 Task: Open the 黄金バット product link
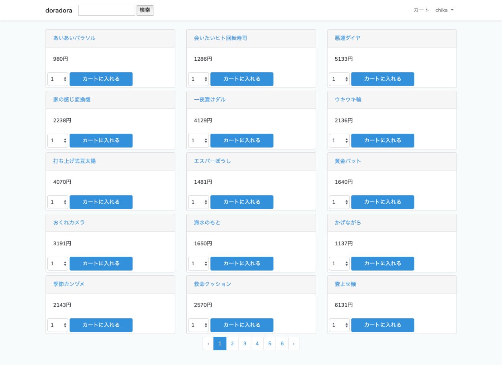(x=348, y=161)
